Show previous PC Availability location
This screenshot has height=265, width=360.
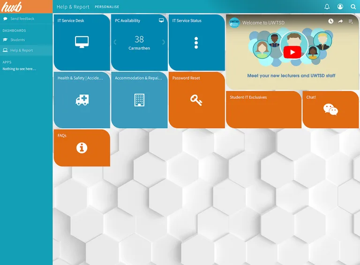(115, 42)
